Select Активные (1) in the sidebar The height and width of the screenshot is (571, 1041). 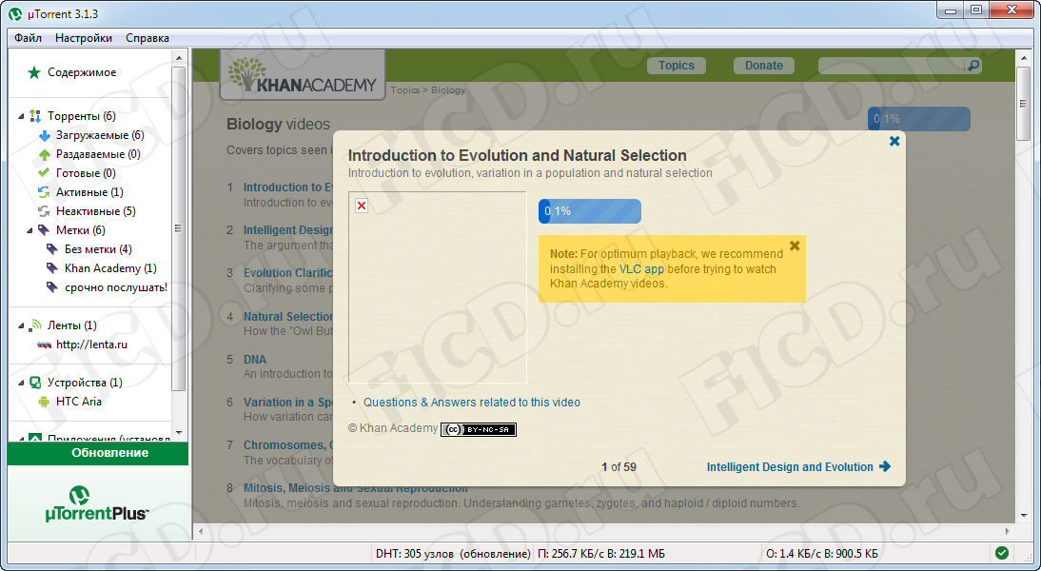coord(89,192)
